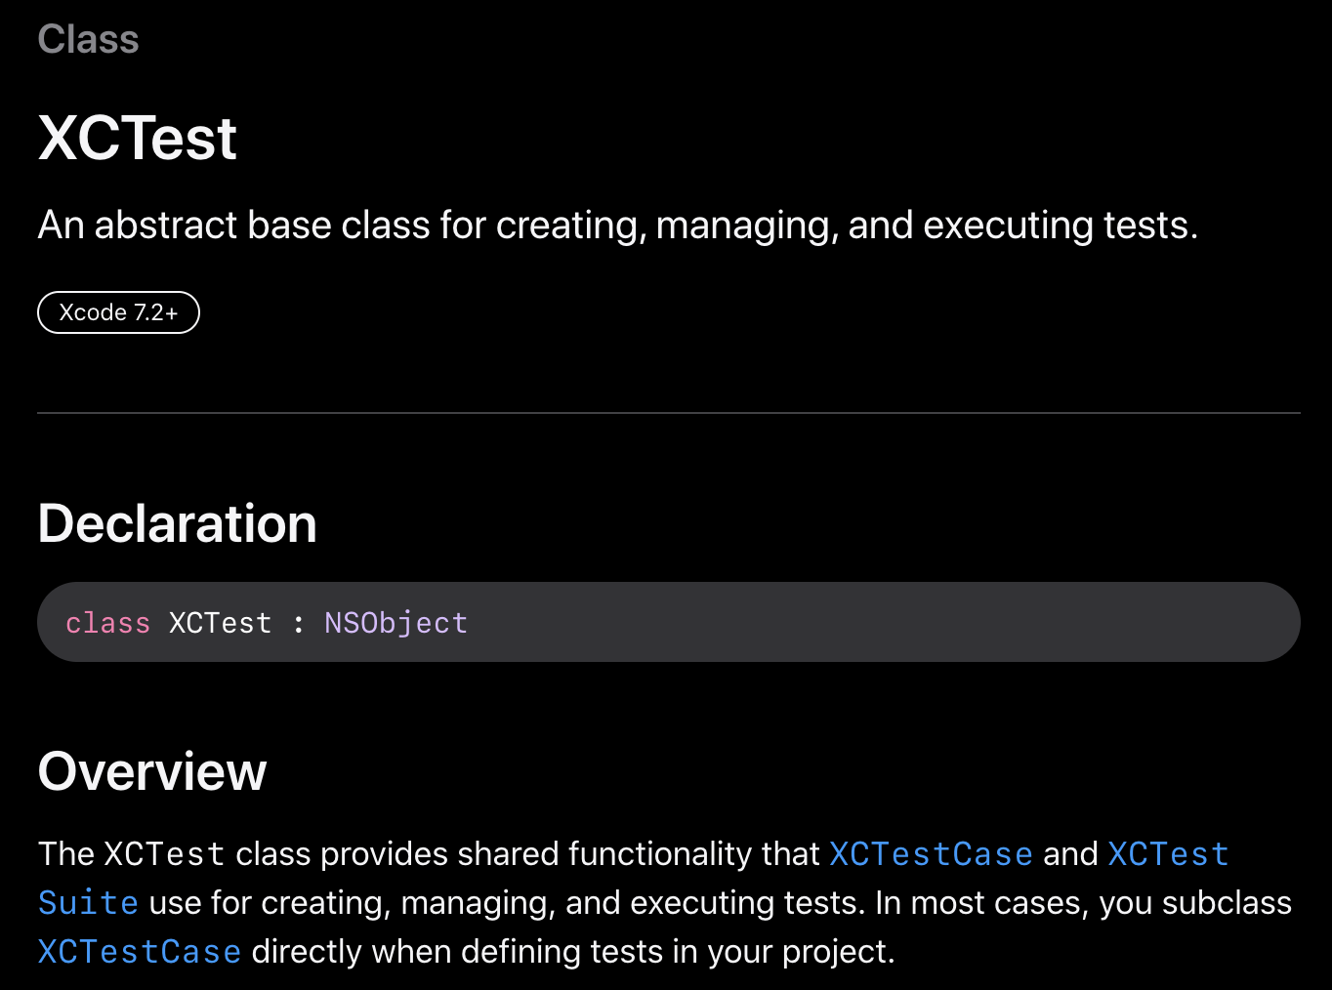Open XCTestCase link before "directly when defining"
This screenshot has width=1332, height=990.
(x=140, y=952)
